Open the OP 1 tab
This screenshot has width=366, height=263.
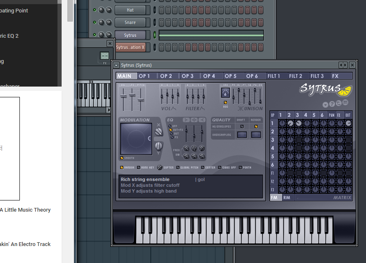click(x=148, y=76)
